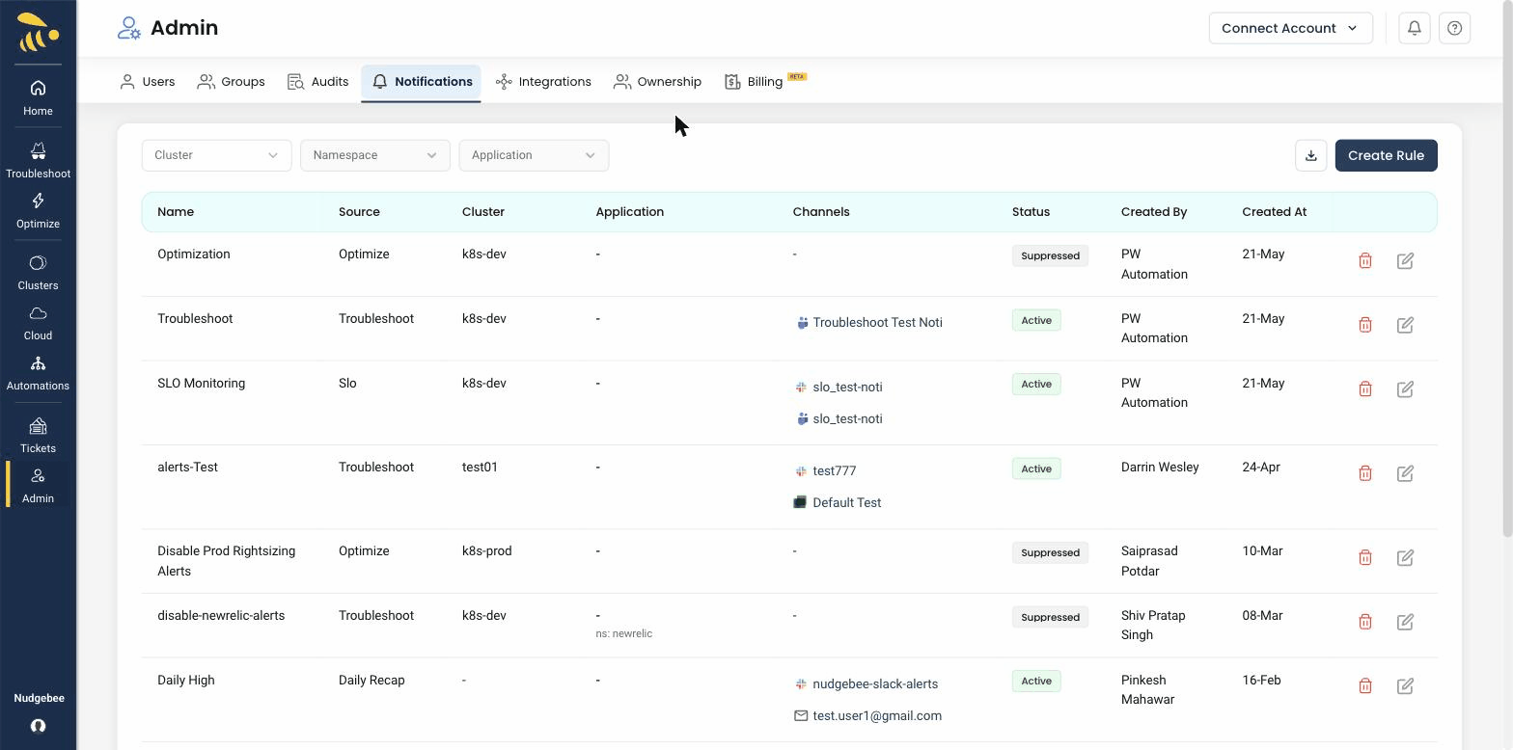Image resolution: width=1513 pixels, height=750 pixels.
Task: Download the notification rules list
Action: tap(1310, 155)
